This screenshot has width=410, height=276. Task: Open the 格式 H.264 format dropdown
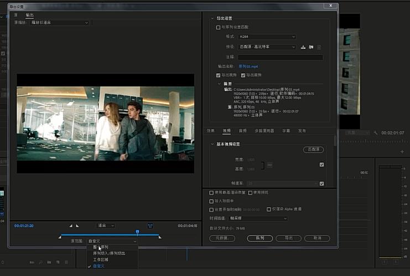267,37
